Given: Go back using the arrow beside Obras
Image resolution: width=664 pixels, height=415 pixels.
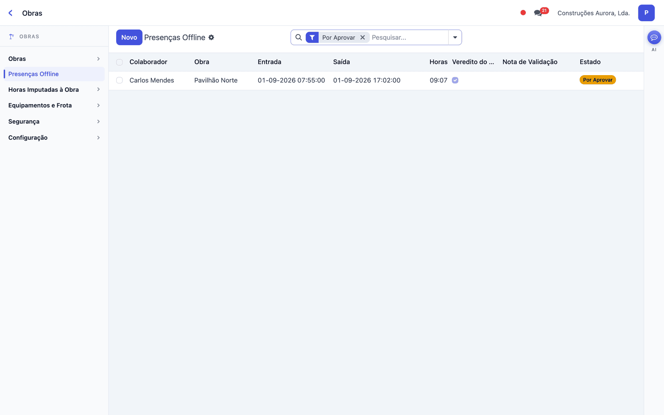Looking at the screenshot, I should 10,13.
